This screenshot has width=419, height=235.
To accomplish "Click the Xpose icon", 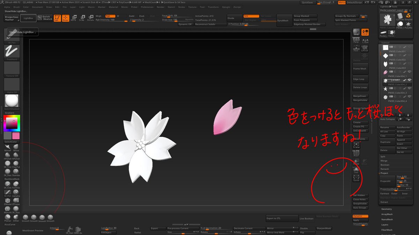I will pyautogui.click(x=356, y=178).
